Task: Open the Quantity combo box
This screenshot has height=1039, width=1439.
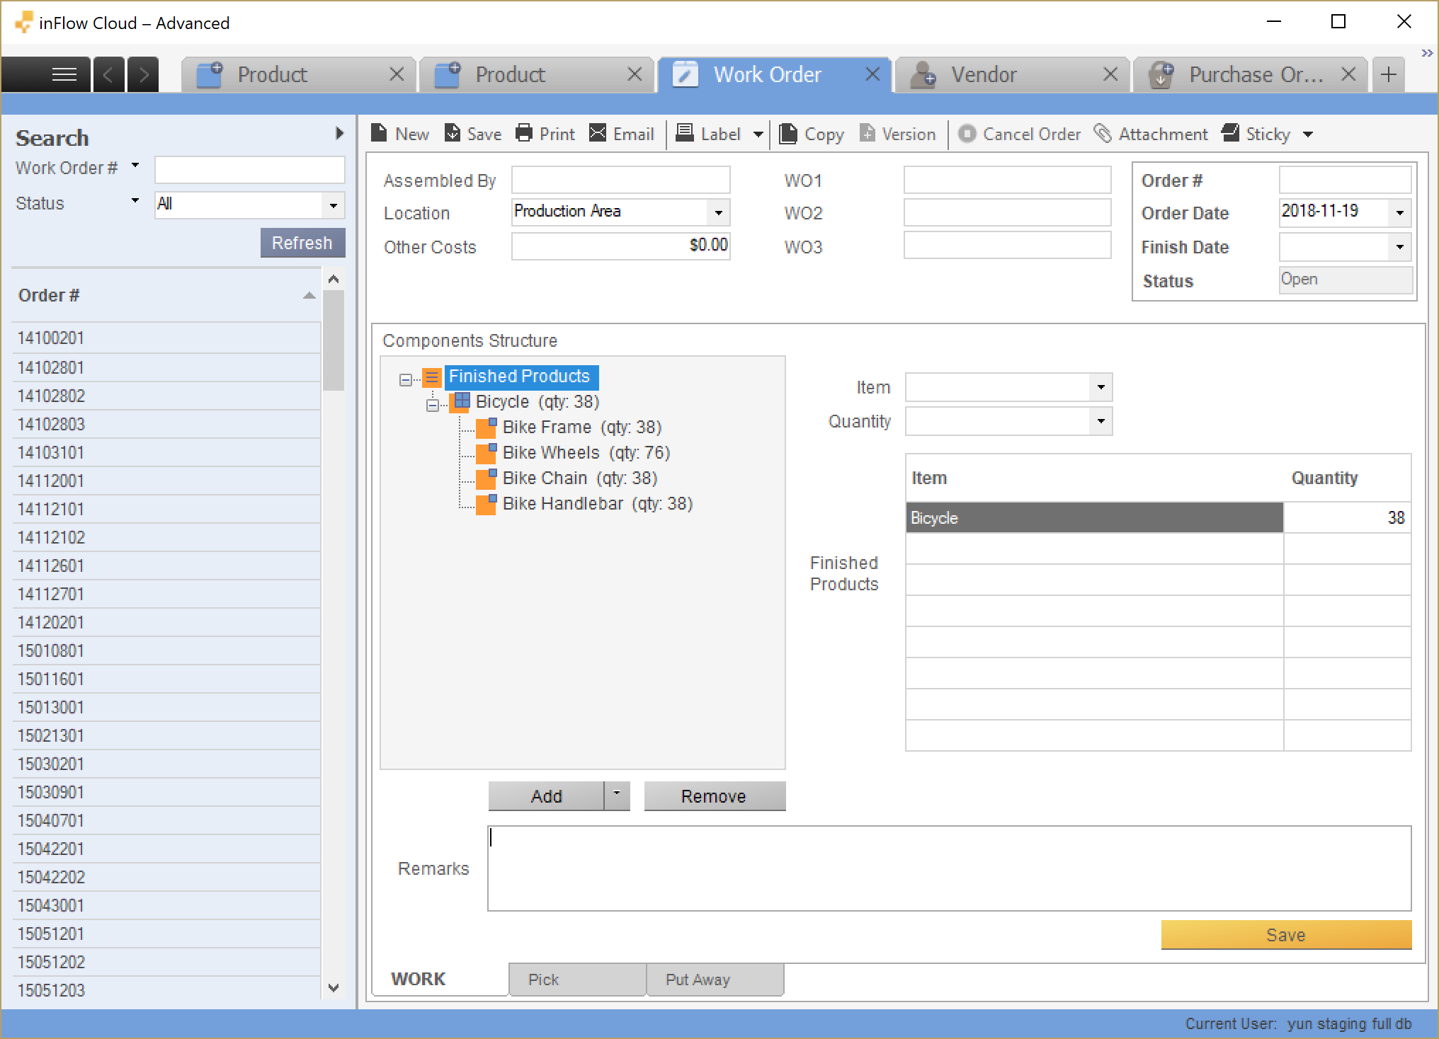Action: pyautogui.click(x=1100, y=421)
